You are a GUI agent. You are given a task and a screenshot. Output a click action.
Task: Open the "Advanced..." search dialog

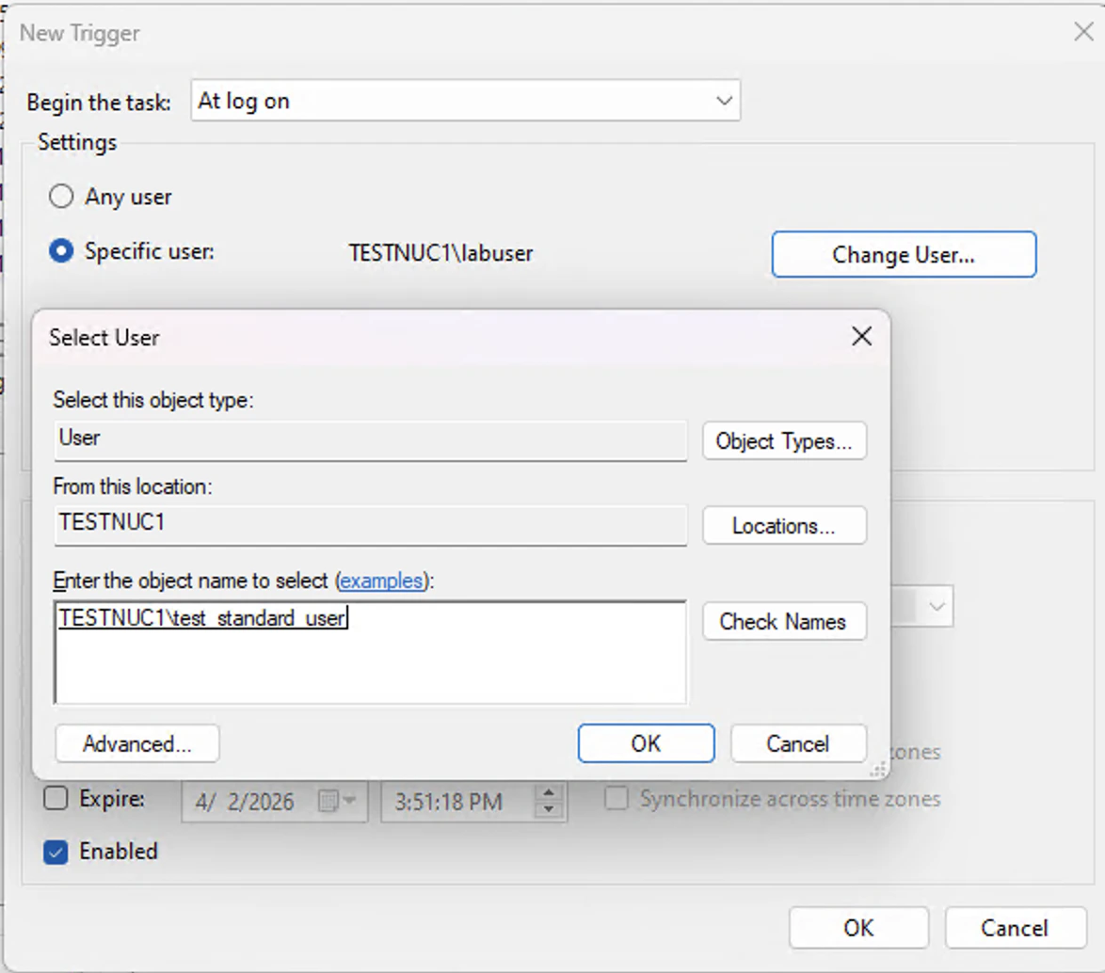[136, 743]
